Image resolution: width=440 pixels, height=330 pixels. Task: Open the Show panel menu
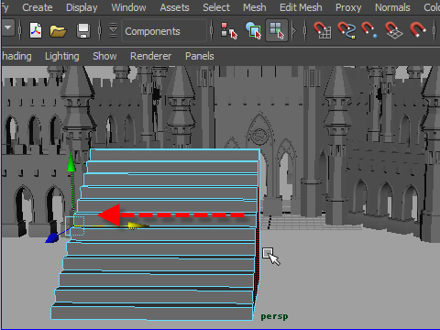pyautogui.click(x=104, y=56)
